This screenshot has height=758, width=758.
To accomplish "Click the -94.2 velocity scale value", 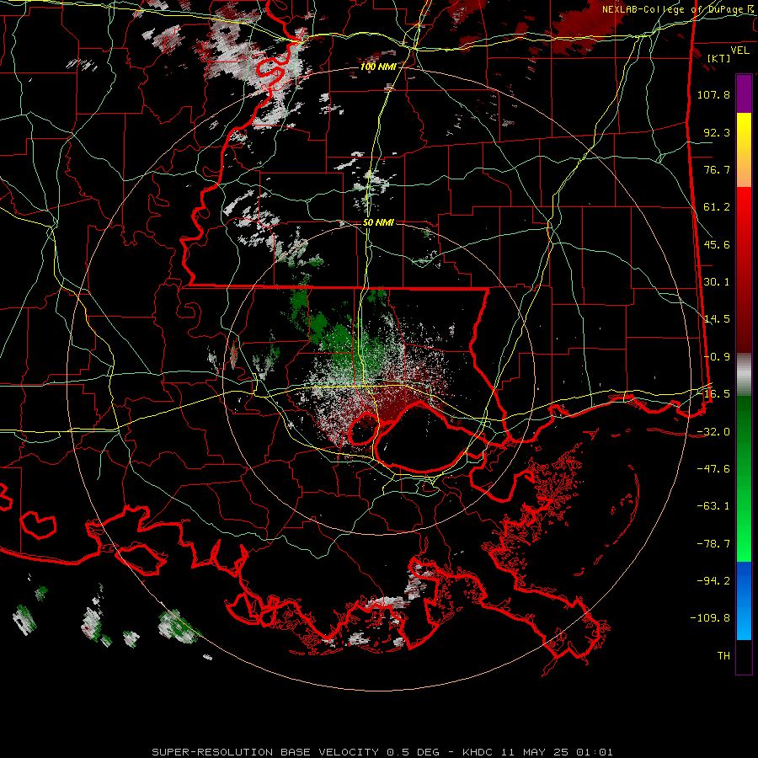I will tap(713, 580).
